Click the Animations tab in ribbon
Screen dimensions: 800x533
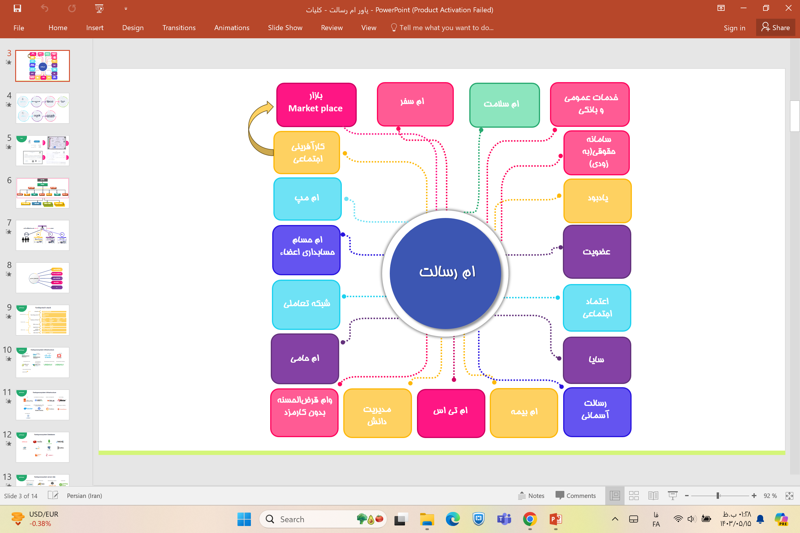click(x=232, y=27)
